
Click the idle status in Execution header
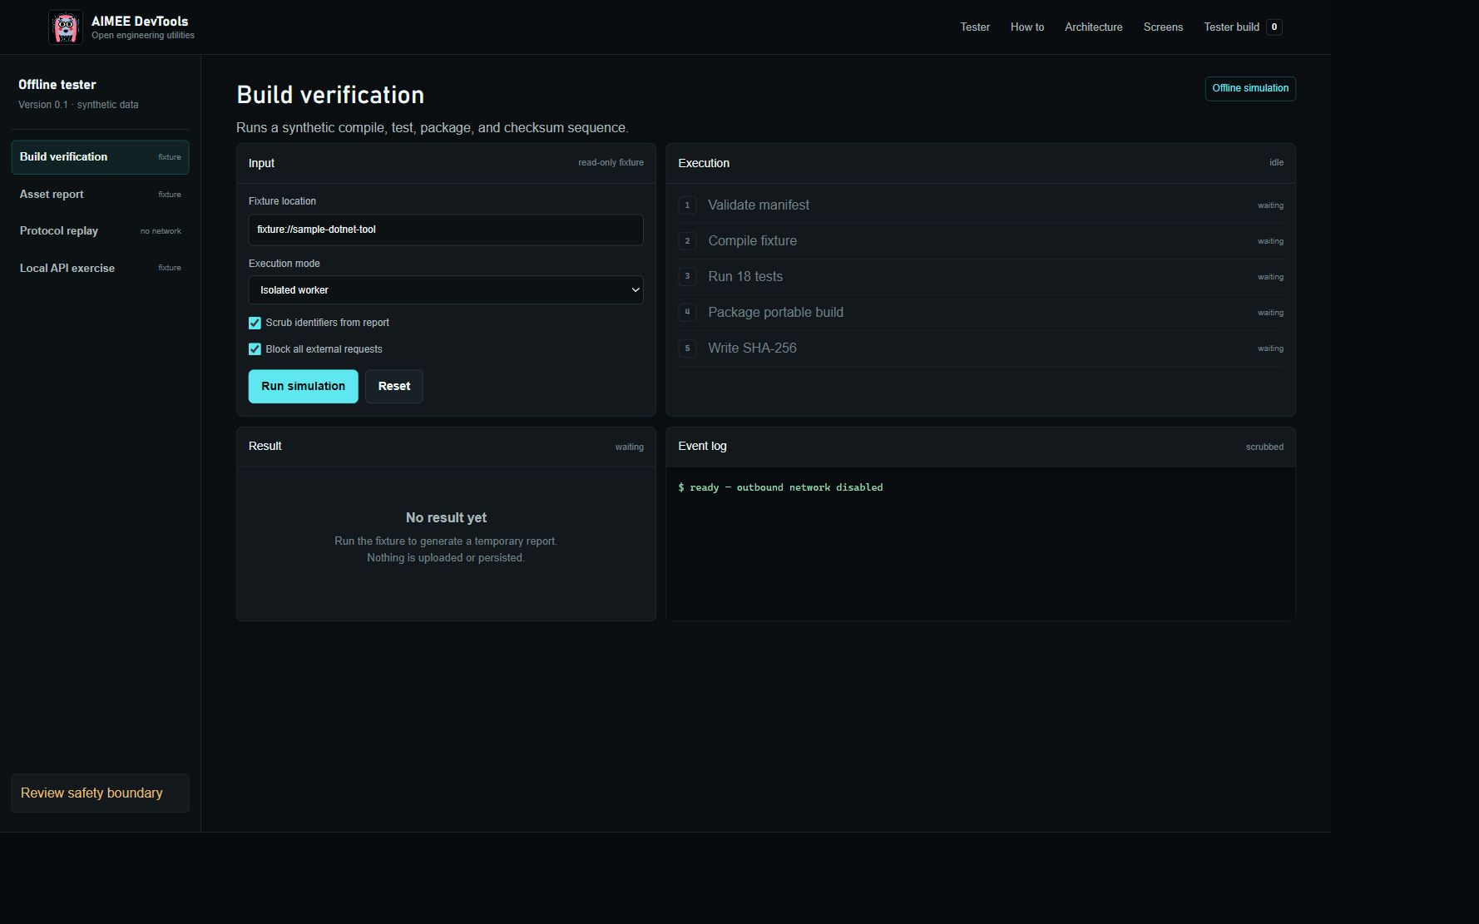[x=1276, y=163]
